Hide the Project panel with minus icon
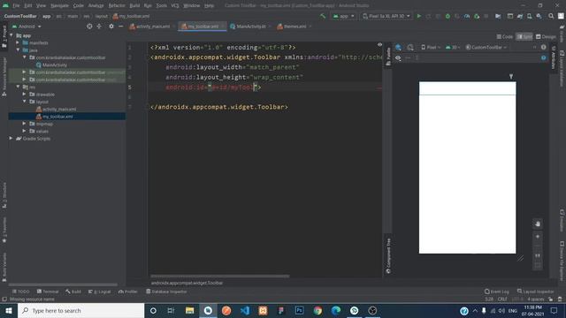Screen dimensions: 566x318 click(121, 26)
